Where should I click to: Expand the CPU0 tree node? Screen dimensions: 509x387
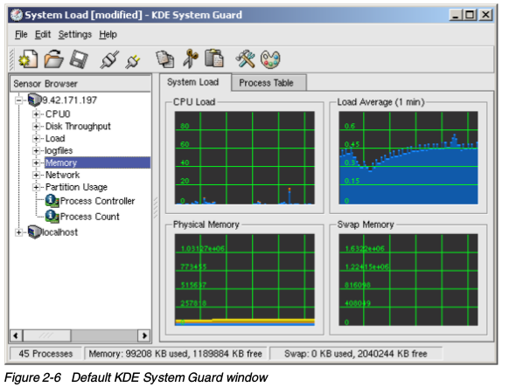(37, 114)
